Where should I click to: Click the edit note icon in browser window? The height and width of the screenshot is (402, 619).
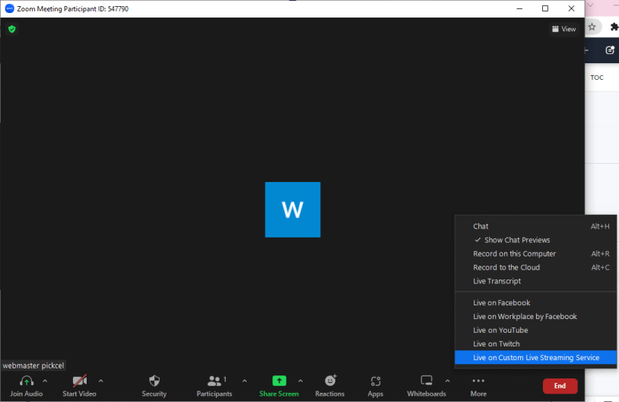(x=610, y=50)
